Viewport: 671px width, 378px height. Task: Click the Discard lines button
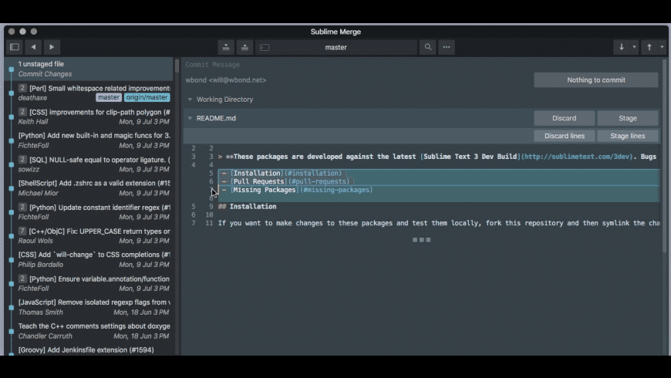coord(565,136)
